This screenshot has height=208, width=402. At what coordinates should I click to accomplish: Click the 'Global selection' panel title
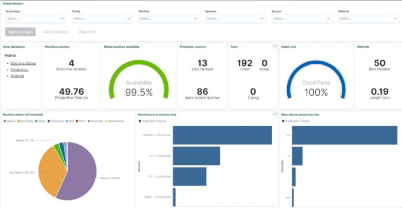click(13, 3)
